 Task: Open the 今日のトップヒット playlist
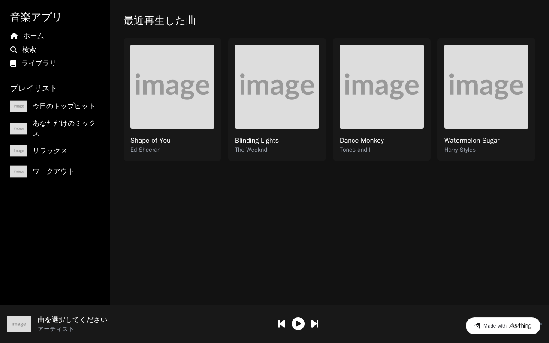click(x=55, y=106)
